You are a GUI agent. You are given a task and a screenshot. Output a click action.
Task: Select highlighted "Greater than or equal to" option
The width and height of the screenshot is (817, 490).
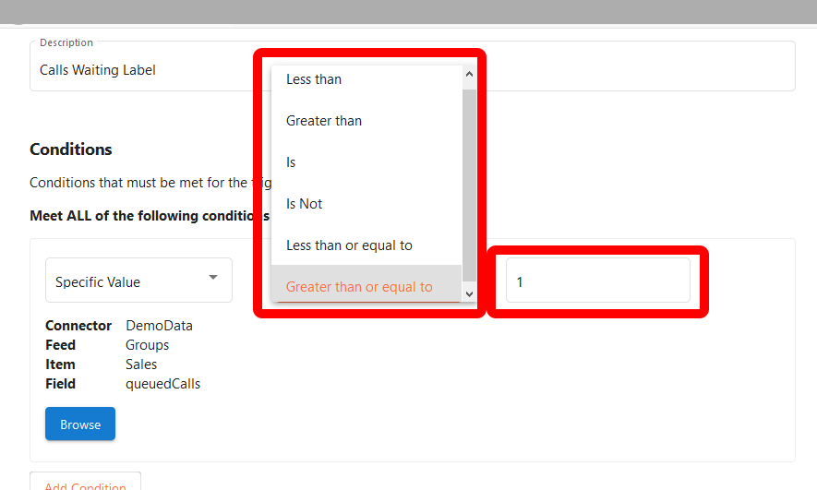tap(359, 287)
